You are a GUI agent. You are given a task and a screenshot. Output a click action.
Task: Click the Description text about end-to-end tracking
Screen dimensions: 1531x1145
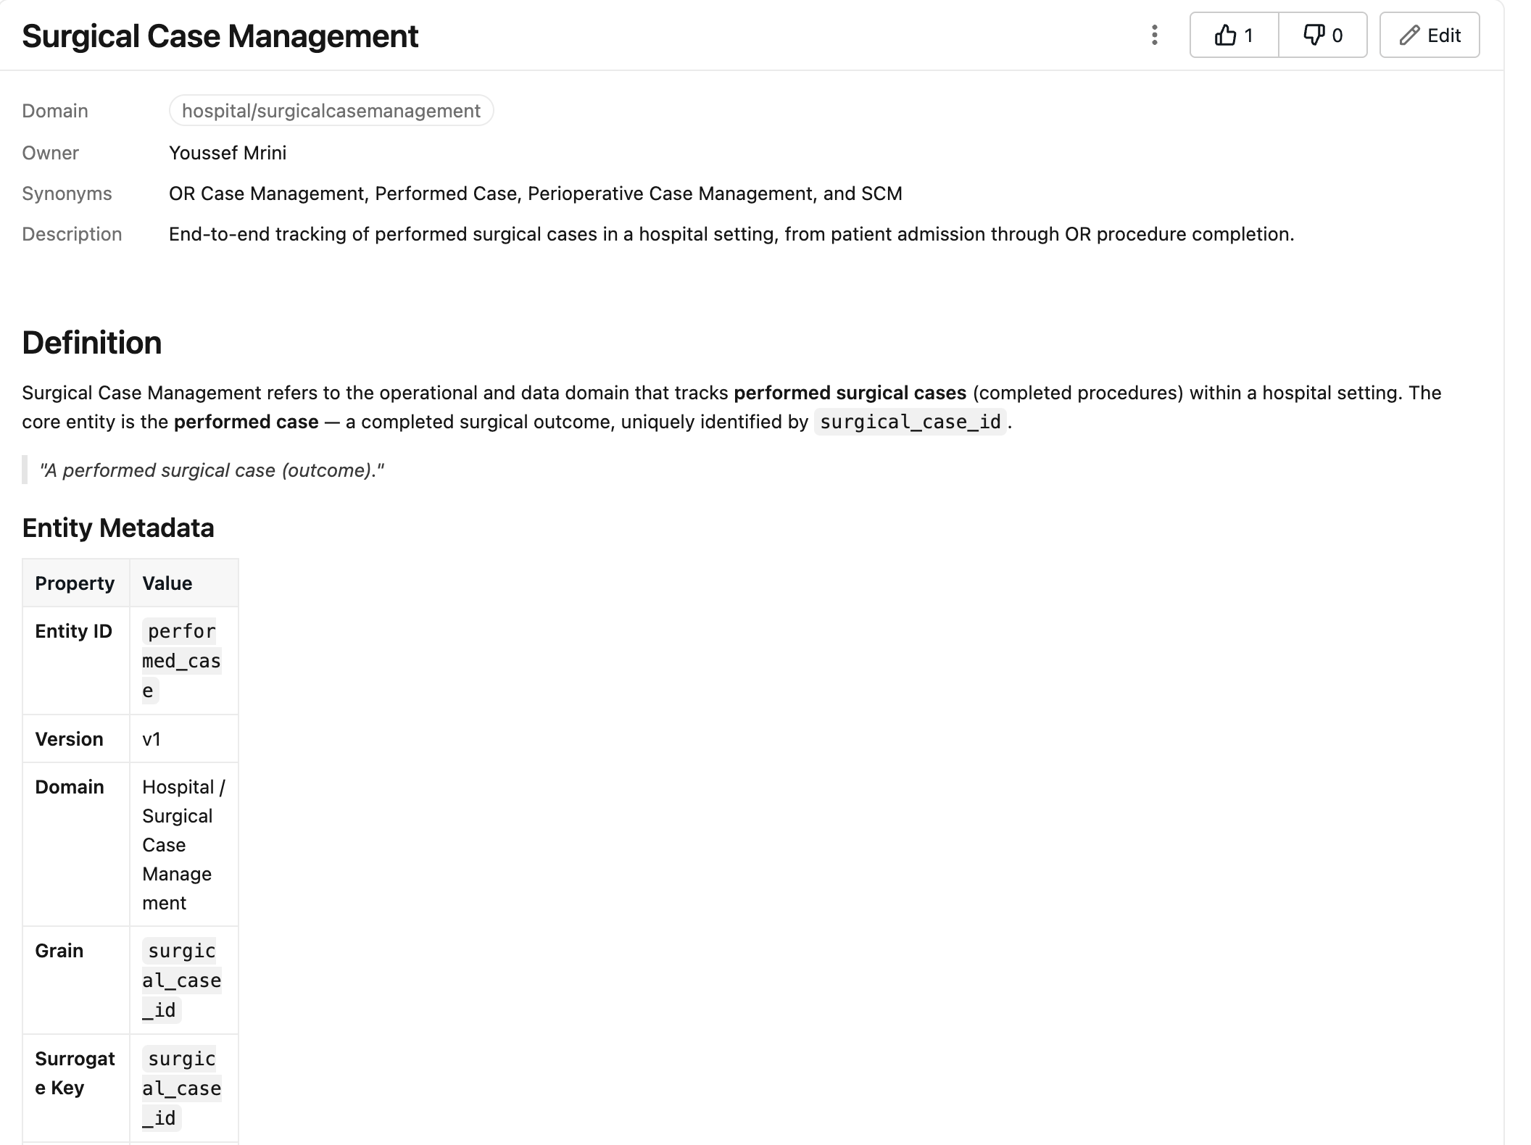731,234
